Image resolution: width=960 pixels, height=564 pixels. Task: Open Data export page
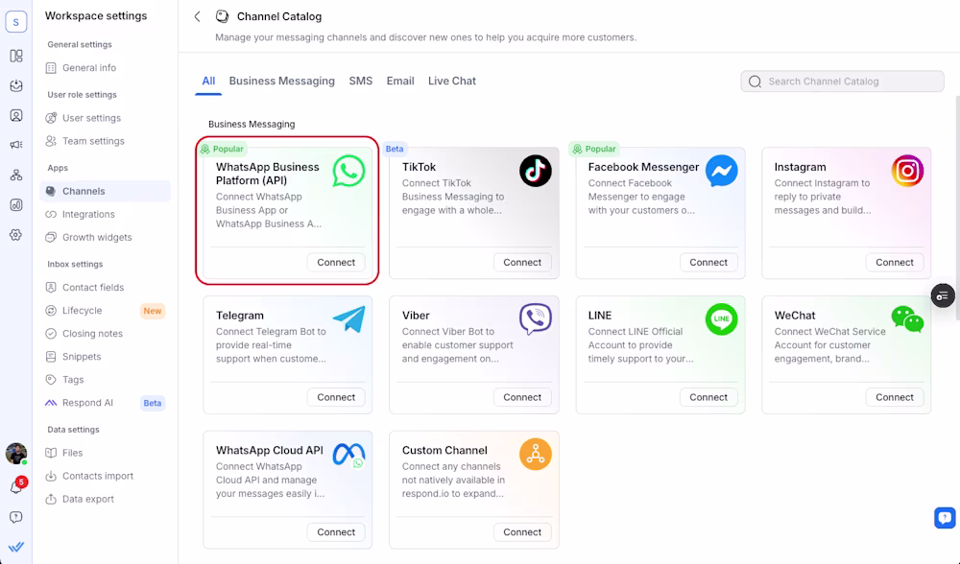click(106, 499)
